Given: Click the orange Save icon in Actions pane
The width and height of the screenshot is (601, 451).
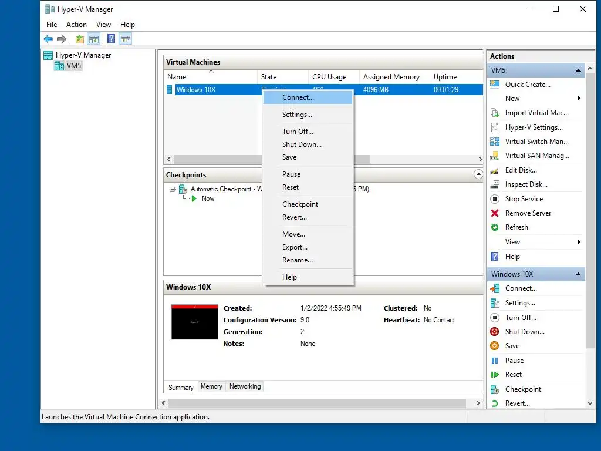Looking at the screenshot, I should (x=495, y=346).
